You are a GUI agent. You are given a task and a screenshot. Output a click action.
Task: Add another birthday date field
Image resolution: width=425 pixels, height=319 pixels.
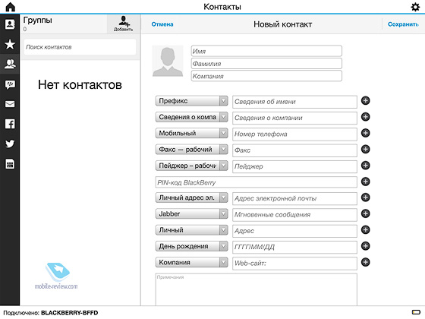pos(365,246)
